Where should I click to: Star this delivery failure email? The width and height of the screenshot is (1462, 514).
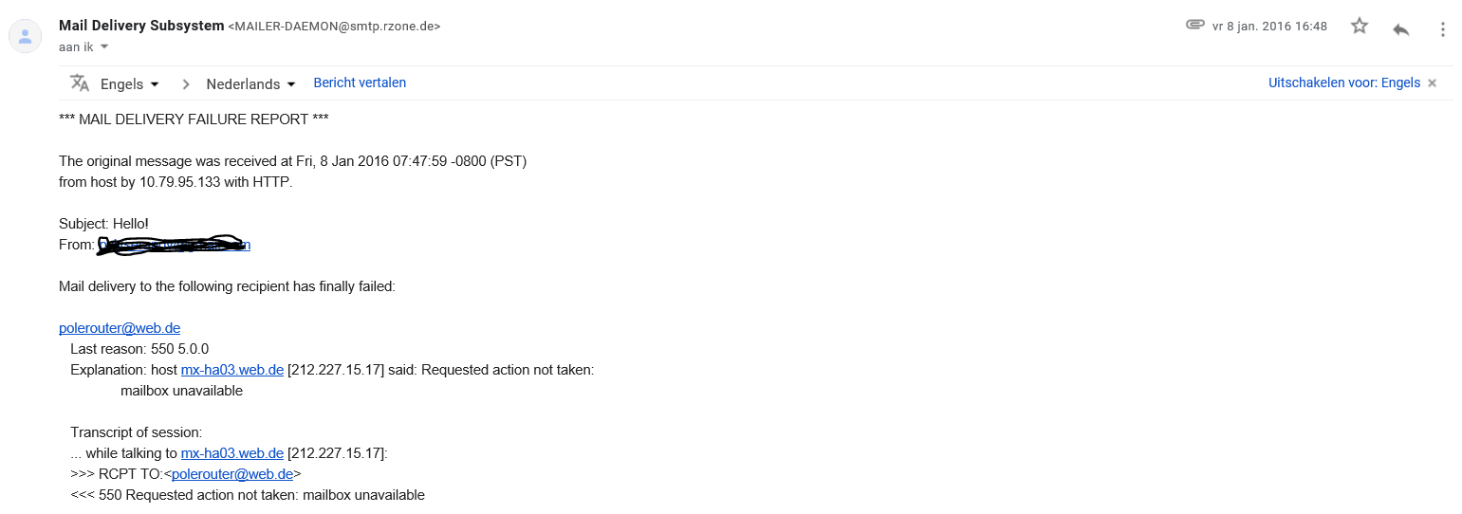click(1360, 27)
